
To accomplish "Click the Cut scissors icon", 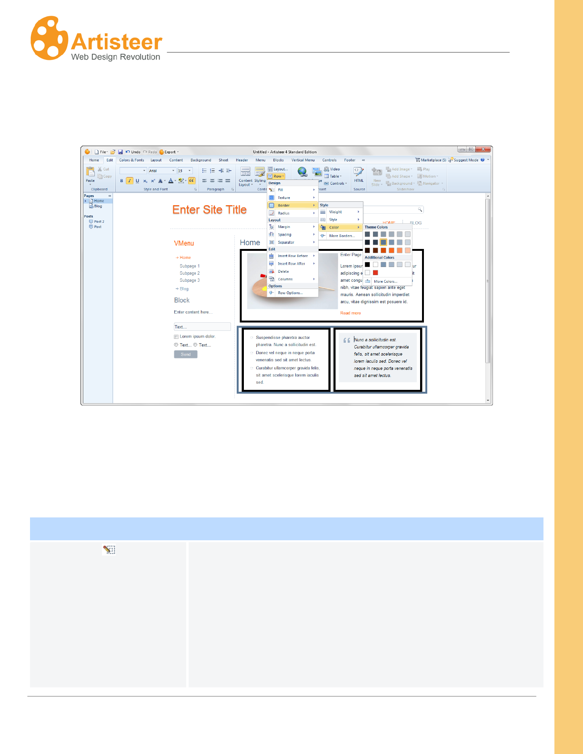I will click(100, 169).
